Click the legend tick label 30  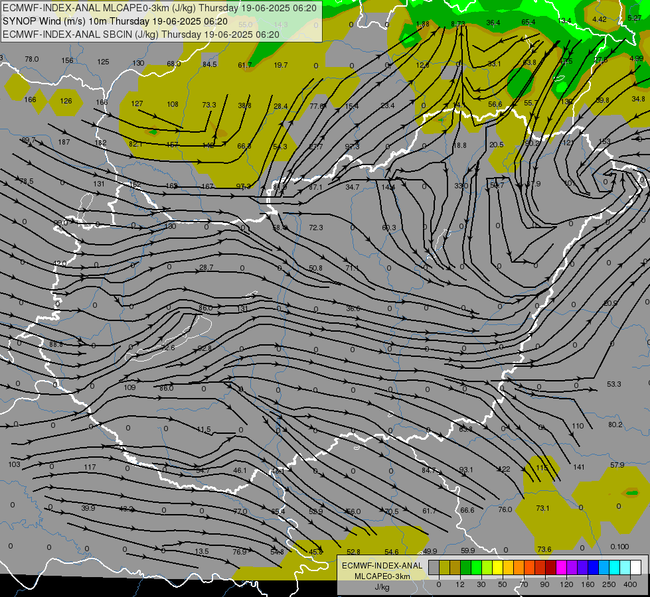[x=481, y=584]
